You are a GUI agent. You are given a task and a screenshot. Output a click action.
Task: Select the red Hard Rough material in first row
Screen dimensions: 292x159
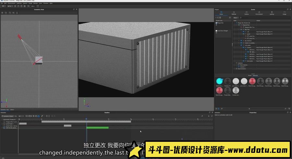coord(252,81)
